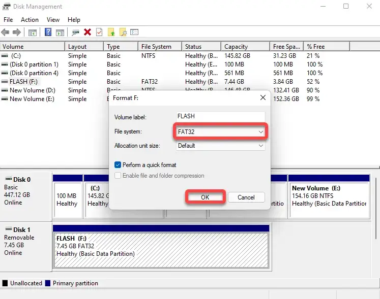Click the blue question mark Help icon
The image size is (380, 299).
[48, 32]
